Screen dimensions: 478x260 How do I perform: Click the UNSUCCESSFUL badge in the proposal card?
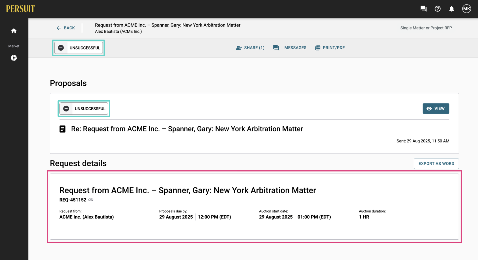point(84,109)
